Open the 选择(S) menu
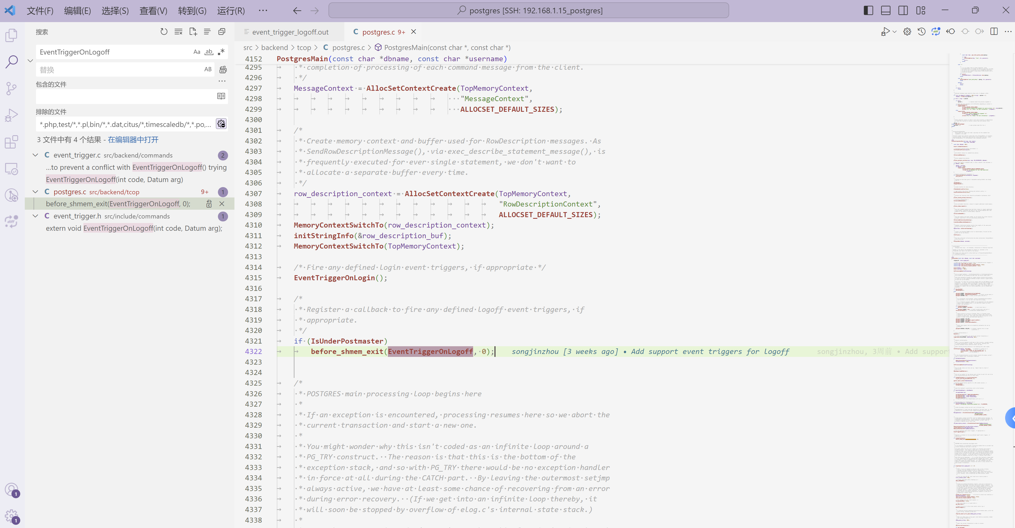Image resolution: width=1015 pixels, height=528 pixels. coord(115,11)
